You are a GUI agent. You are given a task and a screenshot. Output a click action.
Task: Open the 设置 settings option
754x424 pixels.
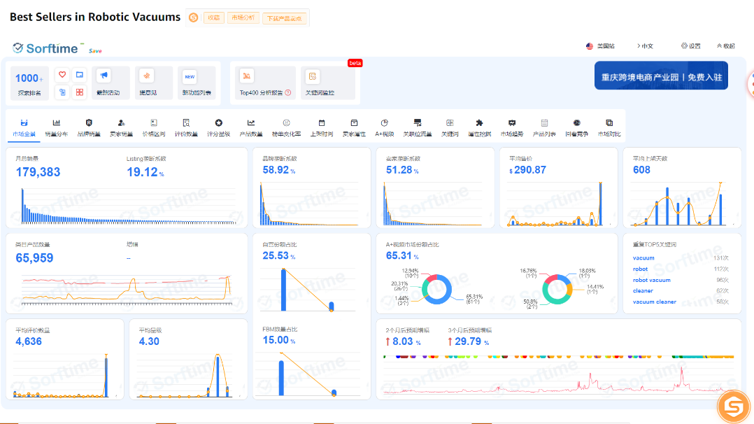click(x=690, y=46)
